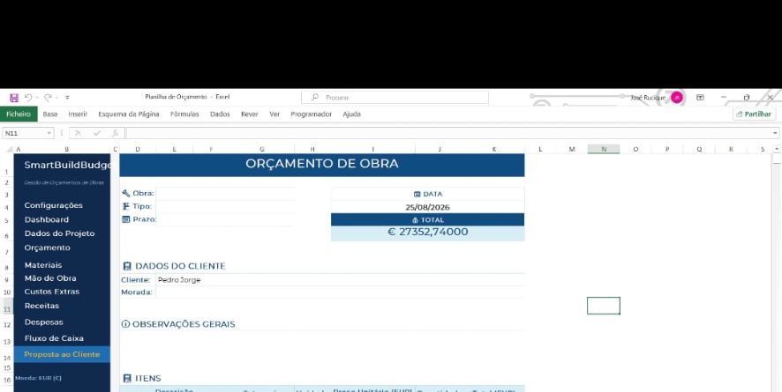Open Customize Quick Access Toolbar dropdown
The width and height of the screenshot is (782, 392).
[67, 98]
